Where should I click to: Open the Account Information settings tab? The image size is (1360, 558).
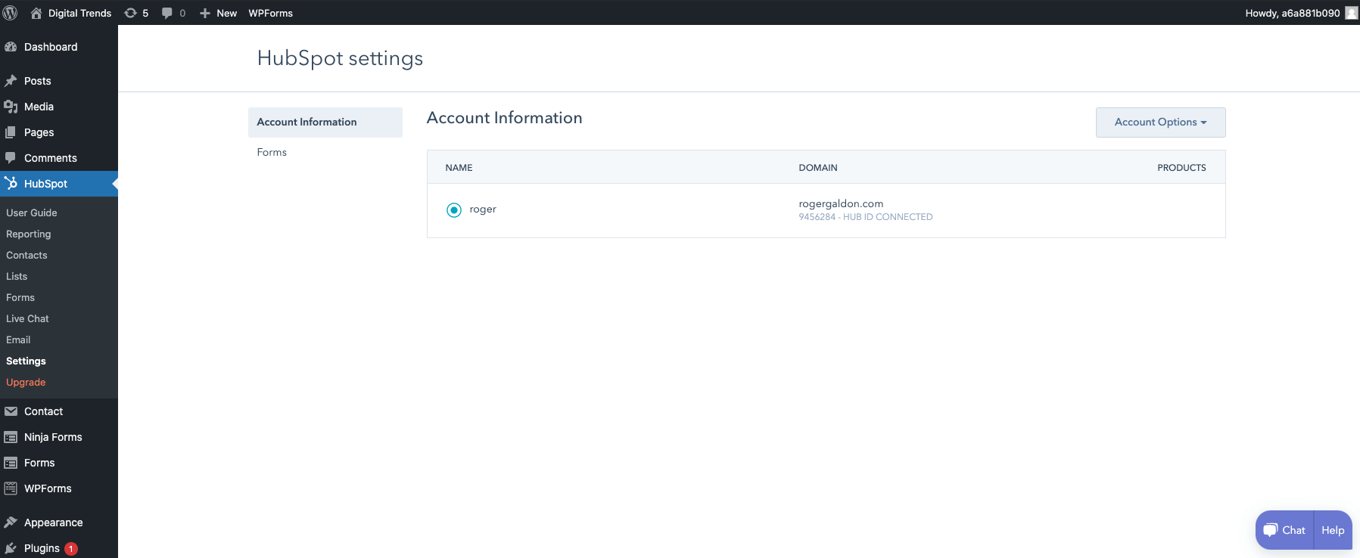pos(325,122)
